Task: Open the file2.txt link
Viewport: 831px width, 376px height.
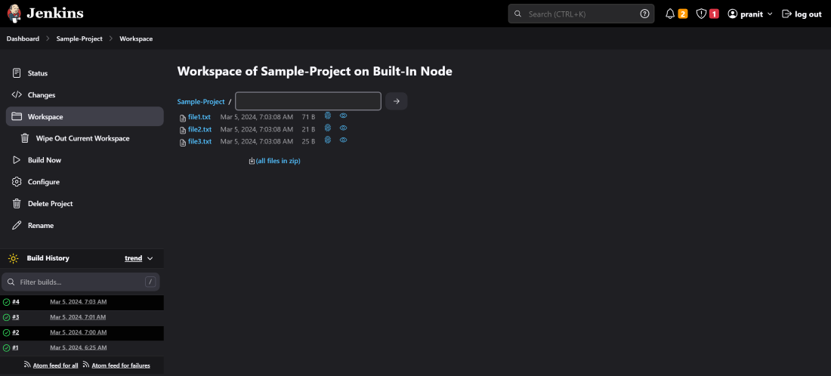Action: [199, 129]
